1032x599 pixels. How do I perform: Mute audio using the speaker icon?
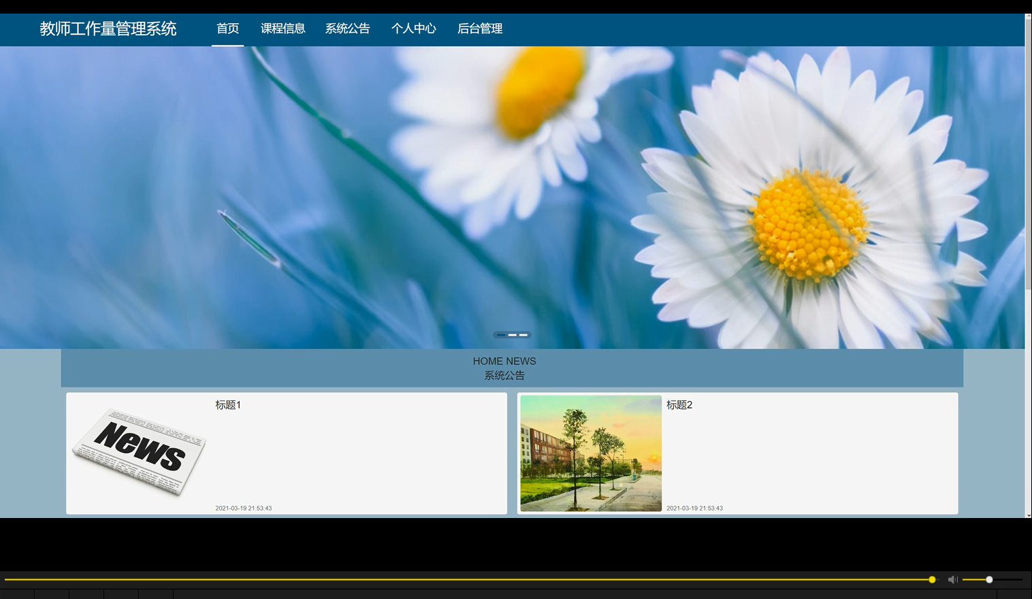[x=952, y=579]
